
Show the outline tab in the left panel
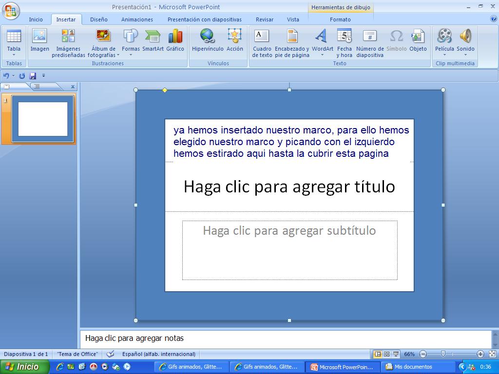pos(37,87)
